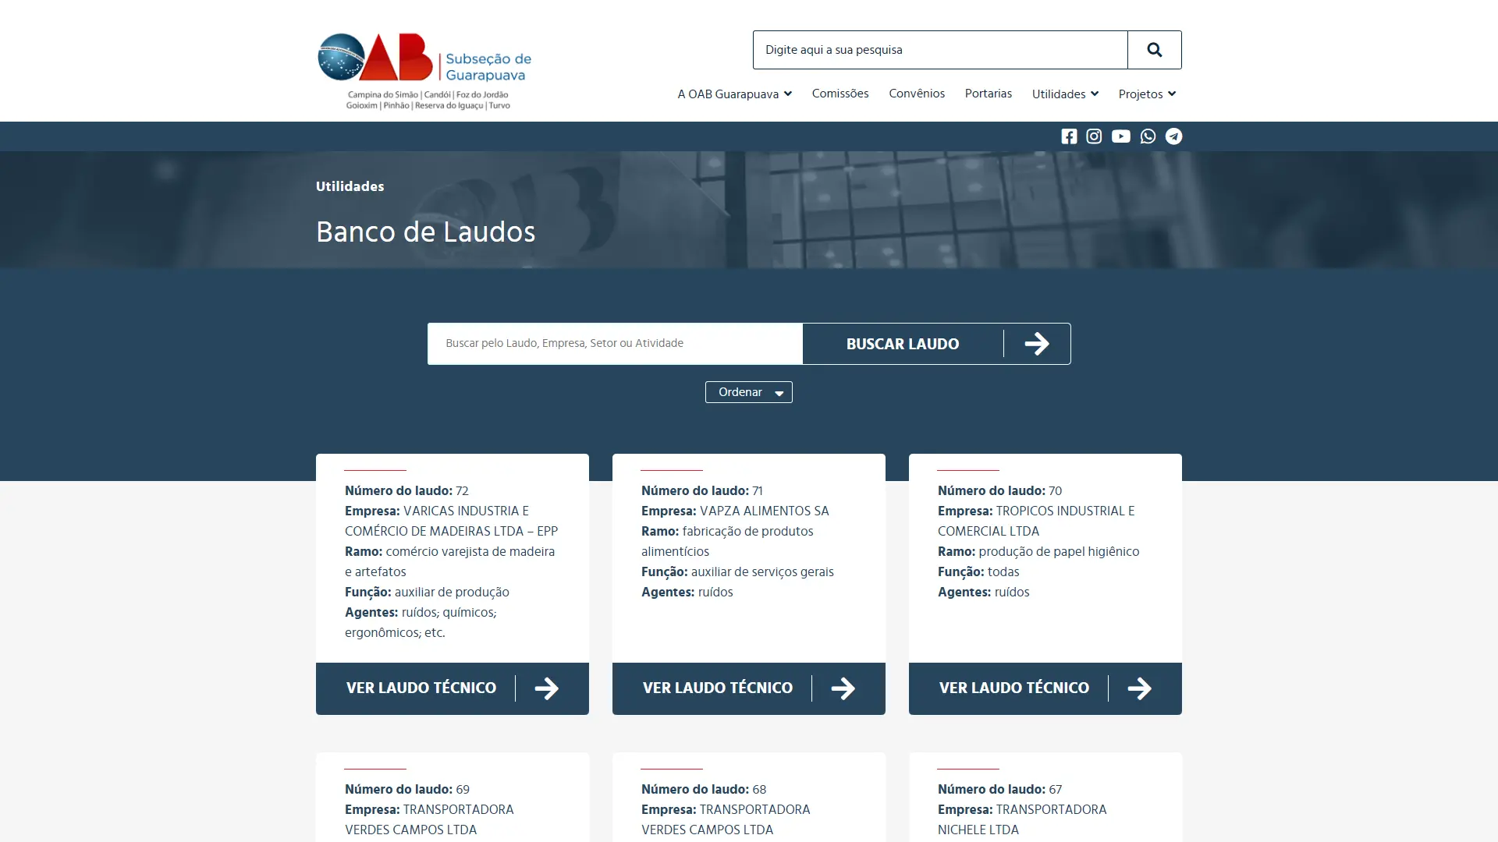Image resolution: width=1498 pixels, height=842 pixels.
Task: Focus the laudo search input field
Action: coord(615,344)
